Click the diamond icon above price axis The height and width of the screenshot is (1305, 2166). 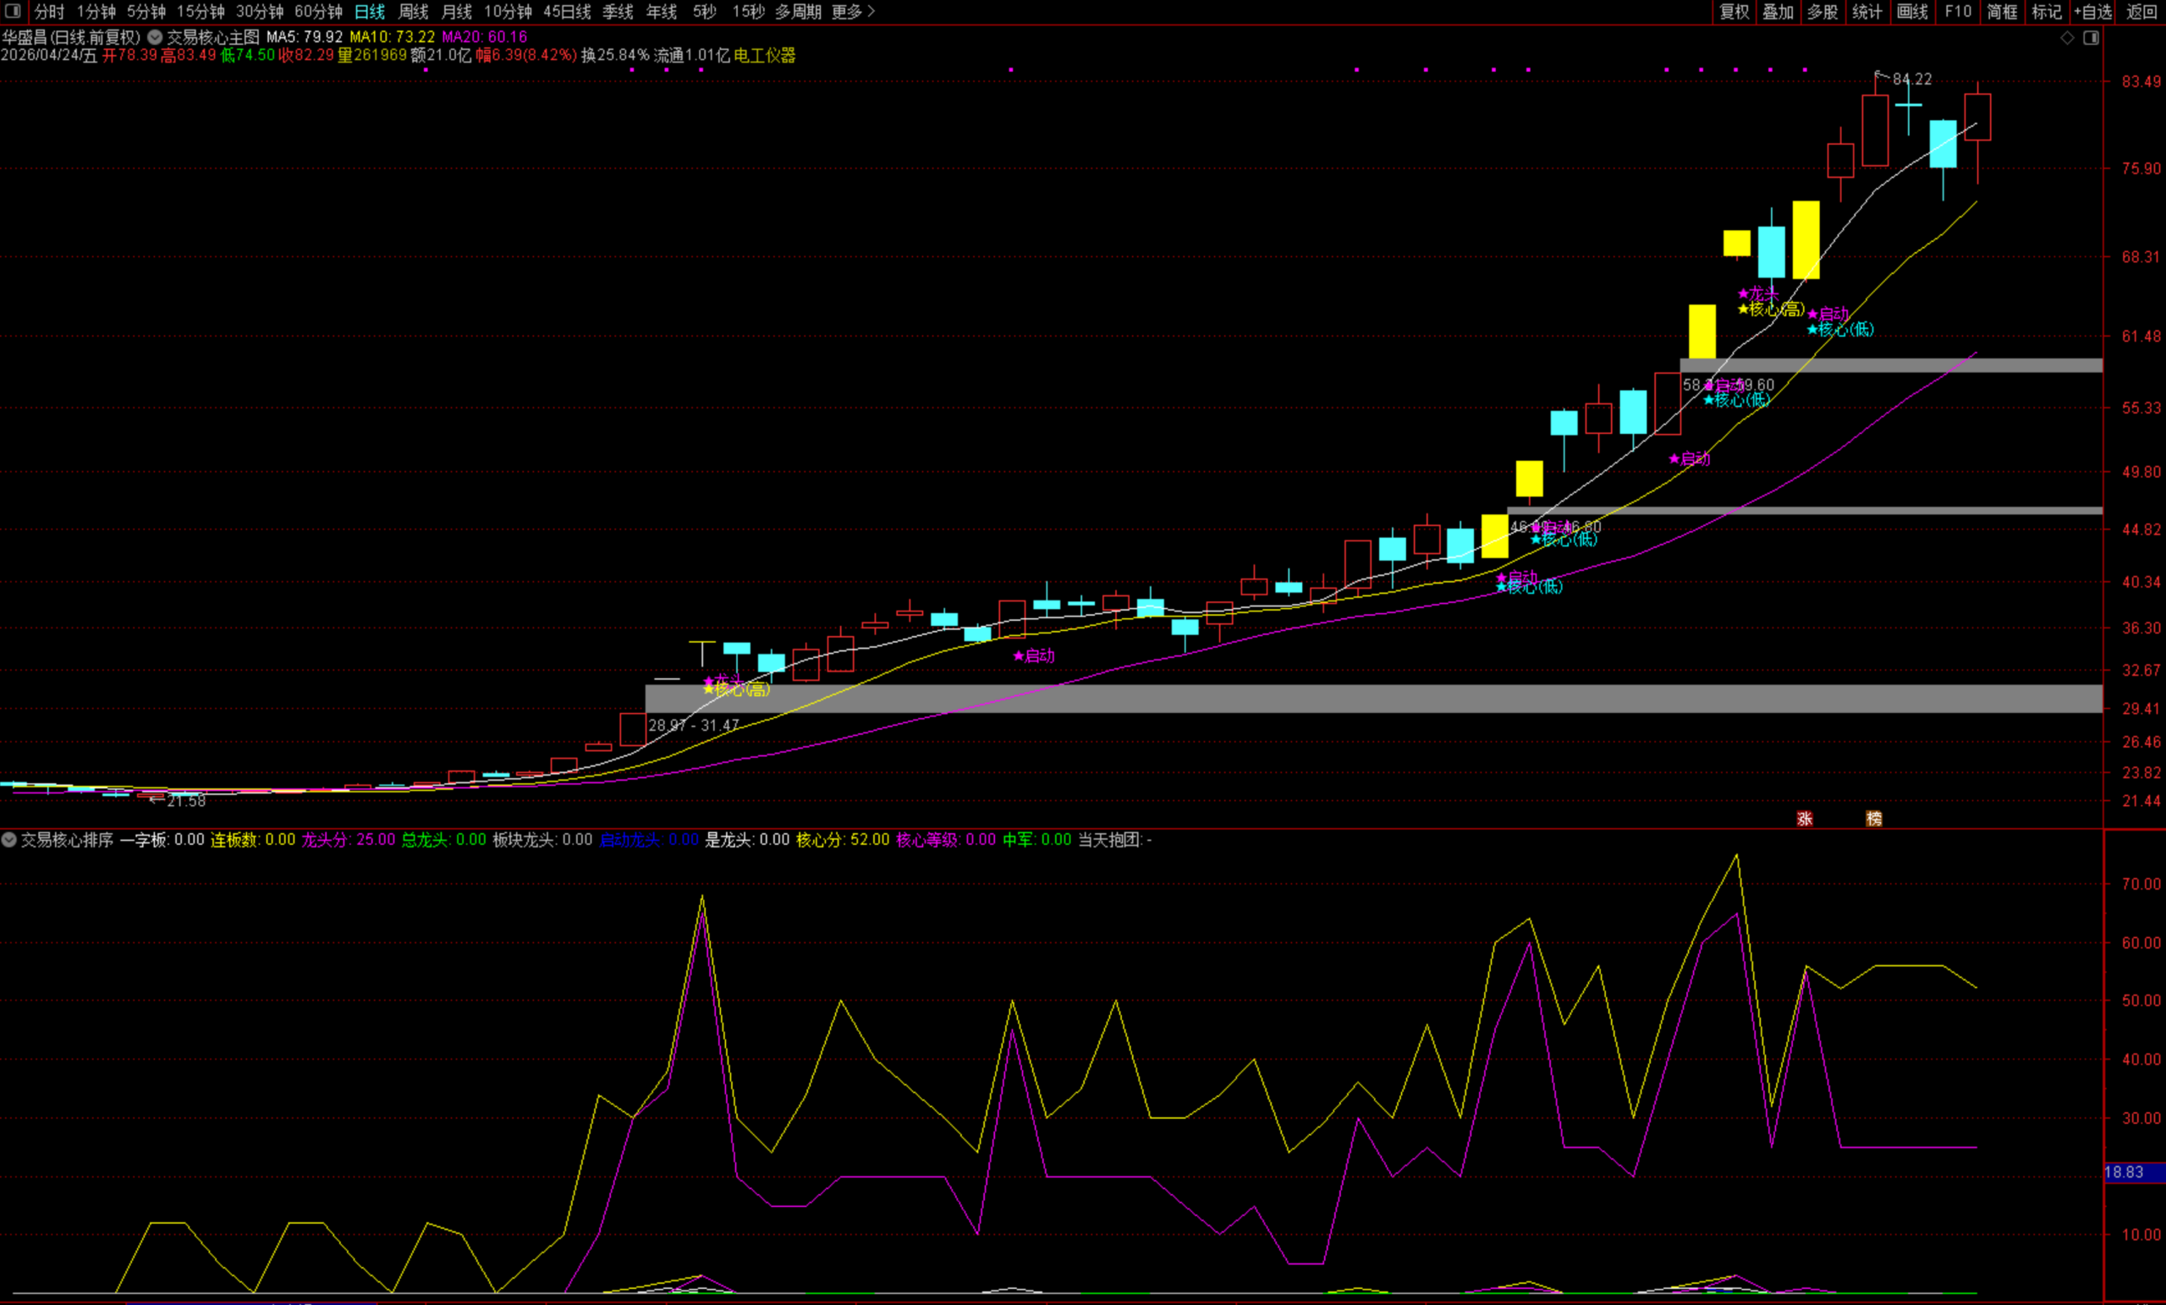coord(2068,38)
